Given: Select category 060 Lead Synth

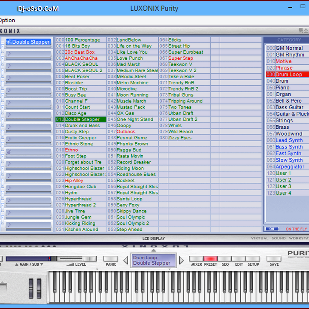Looking at the screenshot, I should pos(287,140).
